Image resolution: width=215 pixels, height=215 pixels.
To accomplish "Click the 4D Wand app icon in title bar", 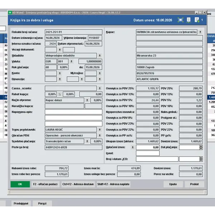I will click(x=10, y=13).
